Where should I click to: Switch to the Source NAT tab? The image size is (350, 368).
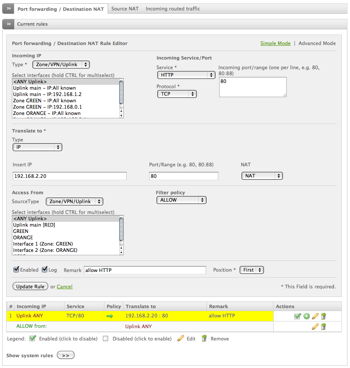[x=125, y=9]
